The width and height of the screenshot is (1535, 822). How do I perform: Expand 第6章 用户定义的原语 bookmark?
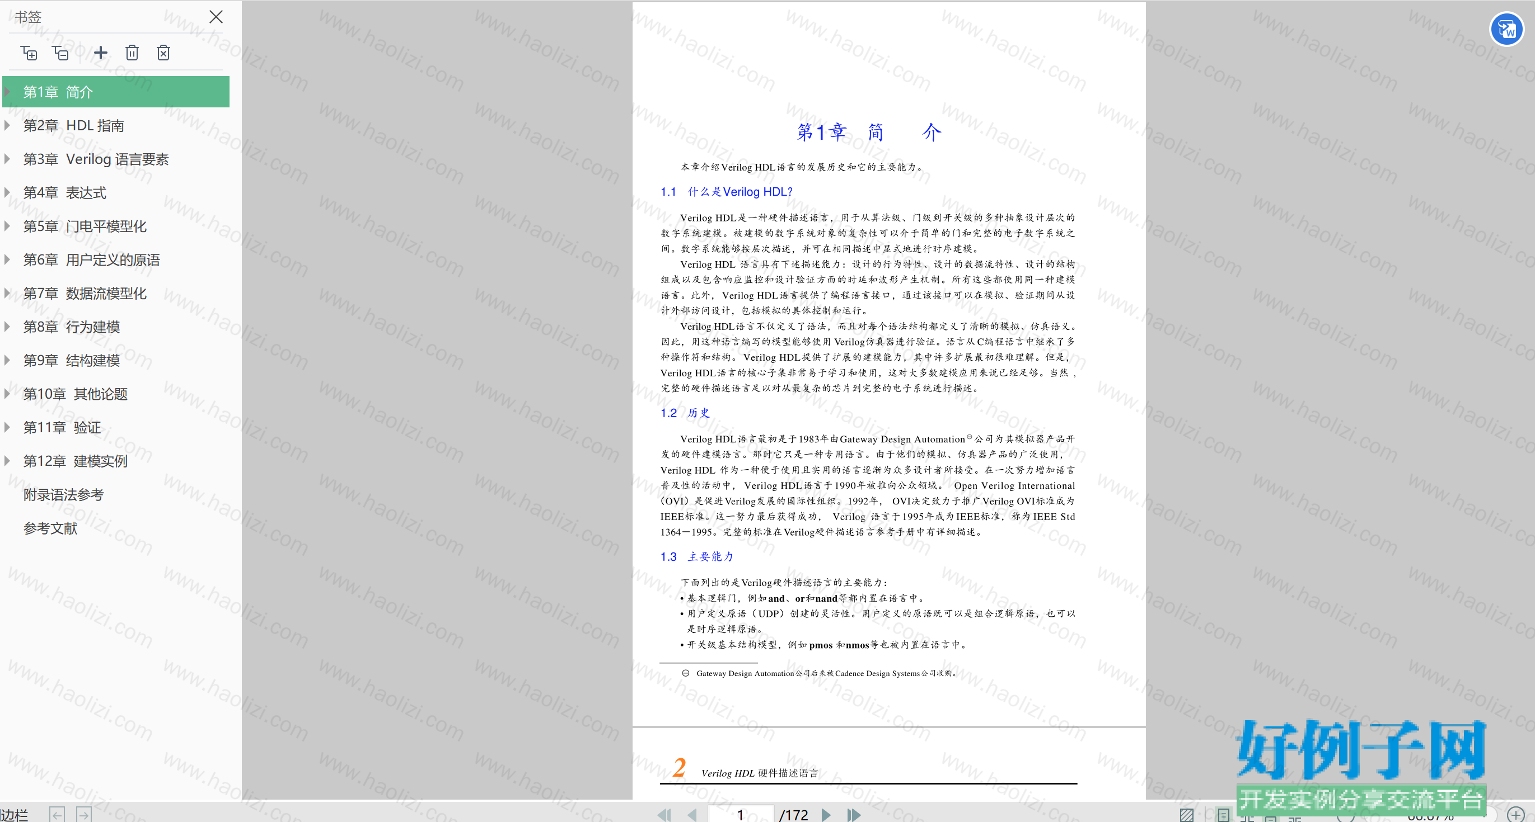click(x=7, y=259)
